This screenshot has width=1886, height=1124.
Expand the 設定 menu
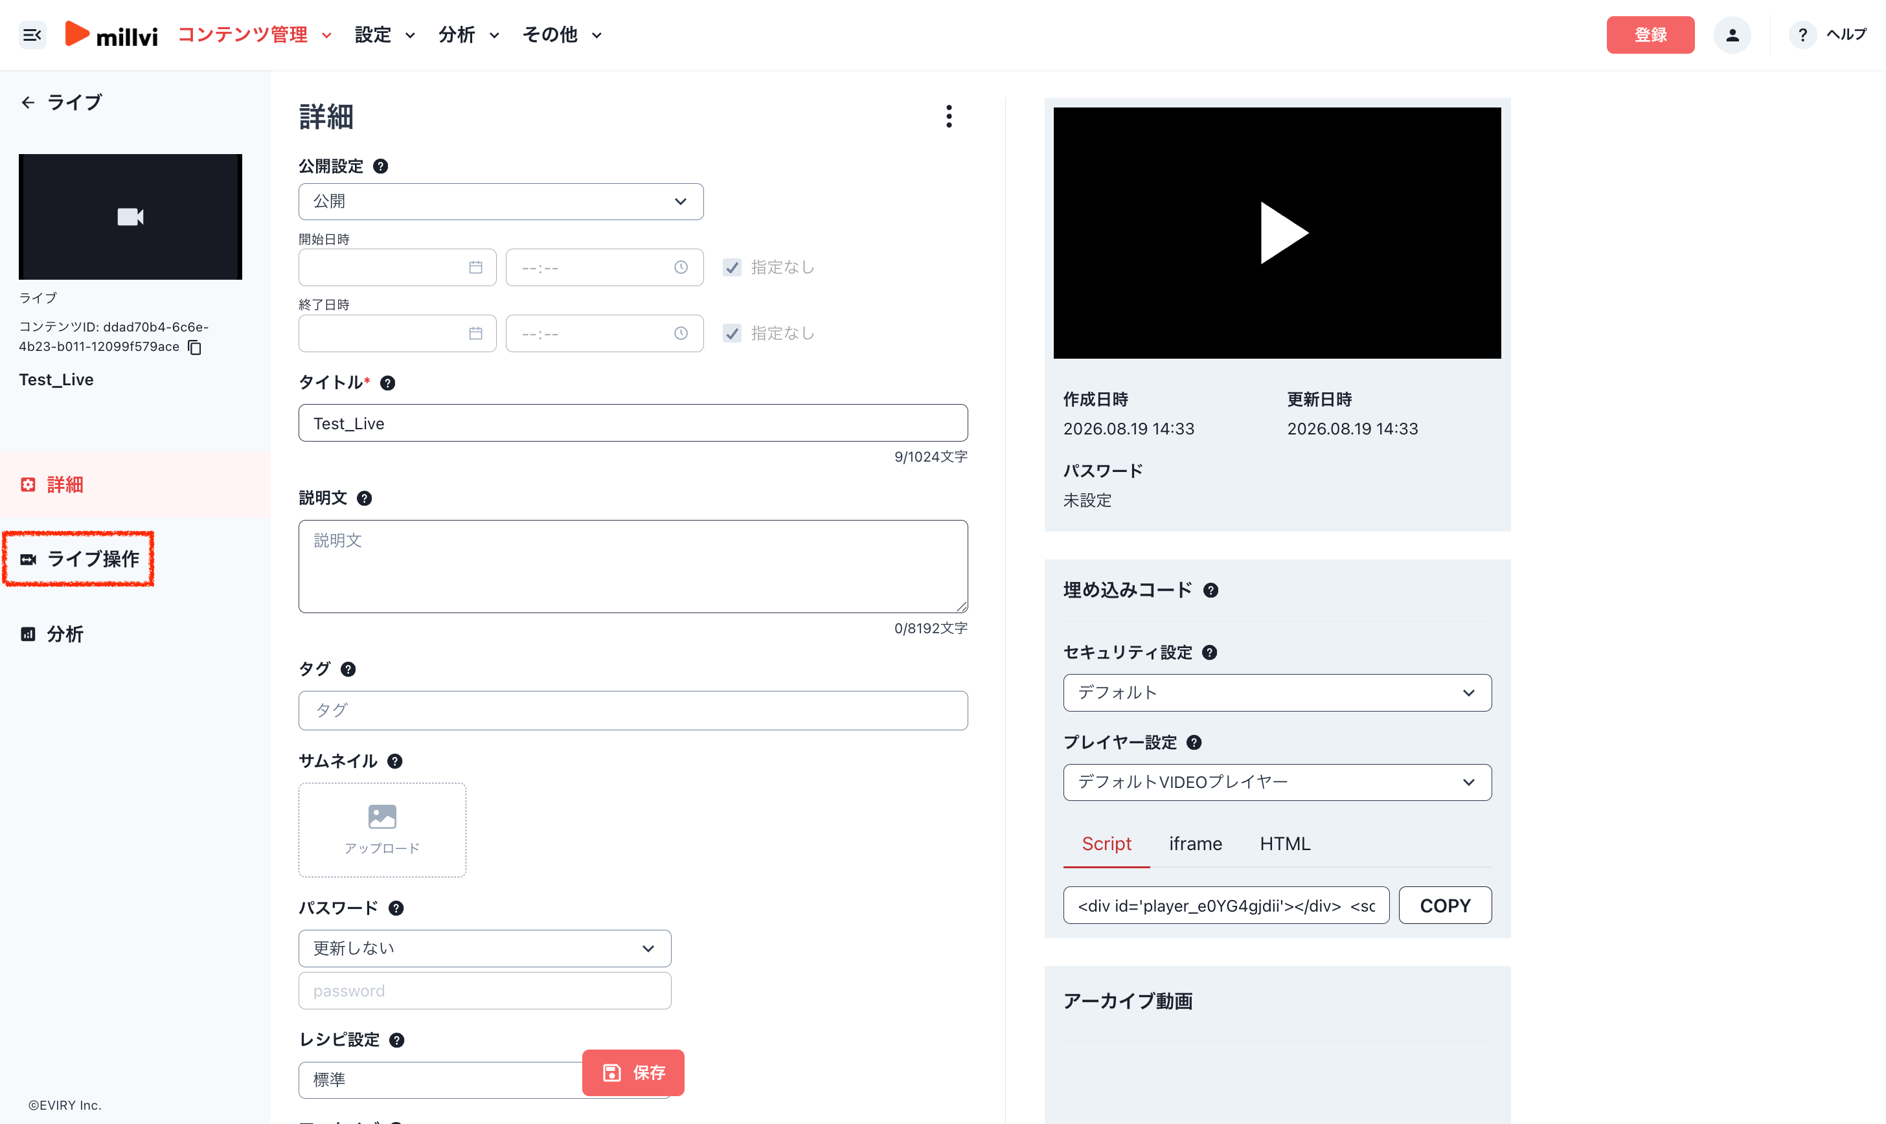point(385,35)
